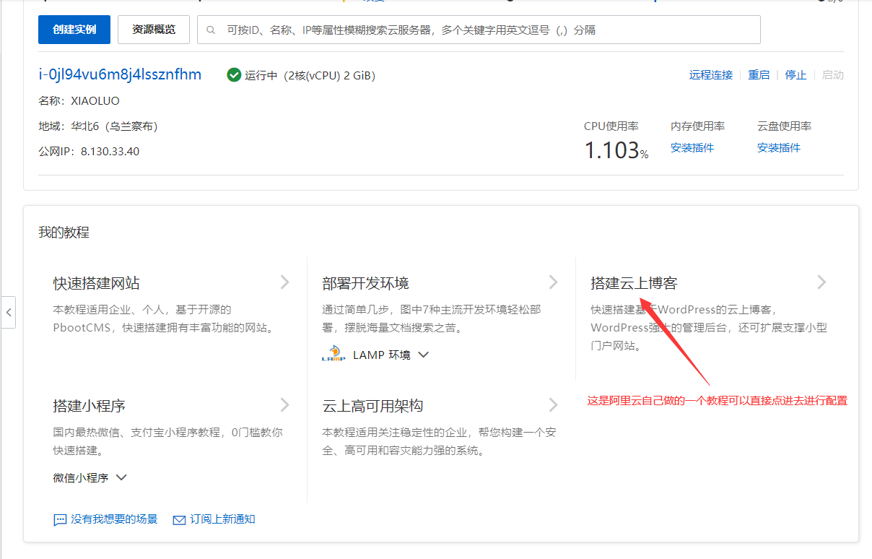Click chevron next to 快速搭建网站
This screenshot has height=559, width=872.
click(285, 282)
